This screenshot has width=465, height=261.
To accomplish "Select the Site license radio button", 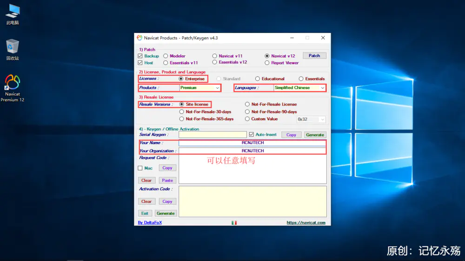I will click(181, 104).
